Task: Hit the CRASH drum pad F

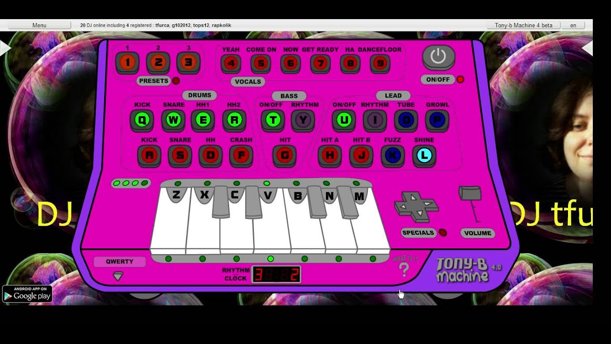Action: (241, 156)
